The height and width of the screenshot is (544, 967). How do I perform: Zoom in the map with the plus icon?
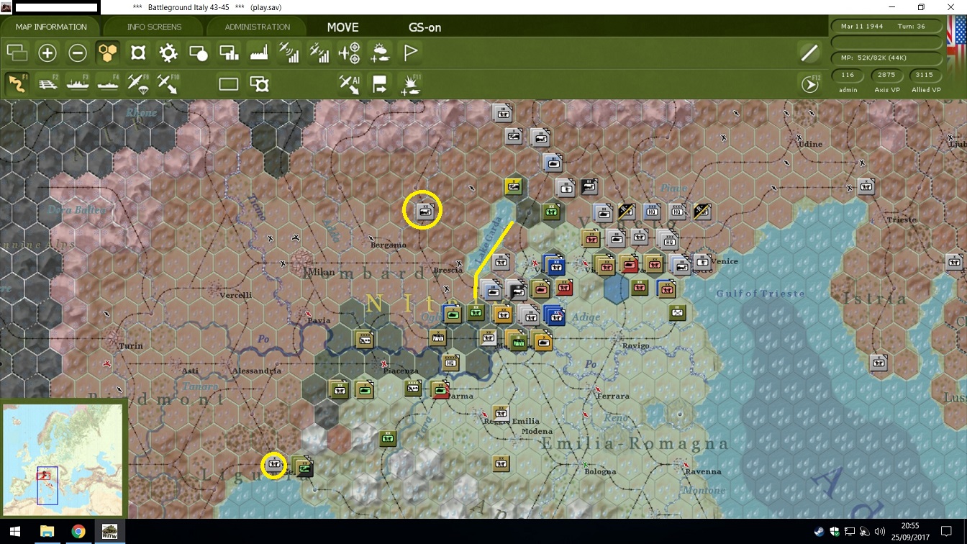point(47,53)
